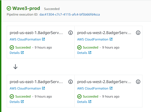Select the Wave3-prod stage title
Image resolution: width=151 pixels, height=112 pixels.
pyautogui.click(x=26, y=8)
